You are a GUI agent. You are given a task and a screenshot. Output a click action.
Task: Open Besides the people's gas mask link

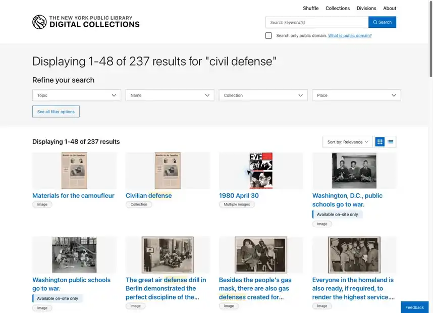pos(255,288)
